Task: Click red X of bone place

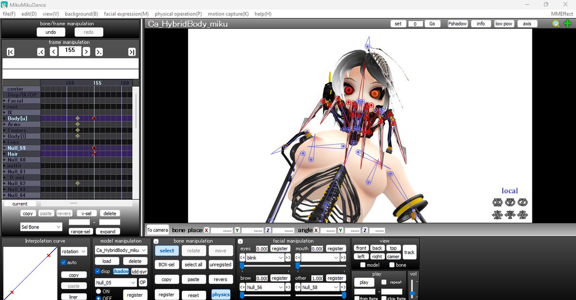Action: click(x=206, y=230)
